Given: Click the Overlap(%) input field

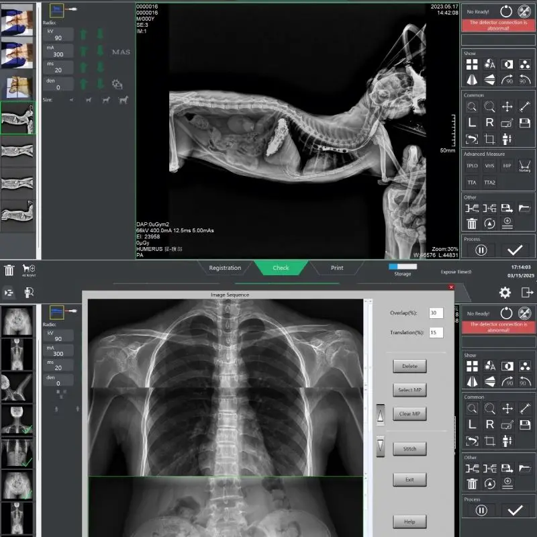Looking at the screenshot, I should 436,313.
